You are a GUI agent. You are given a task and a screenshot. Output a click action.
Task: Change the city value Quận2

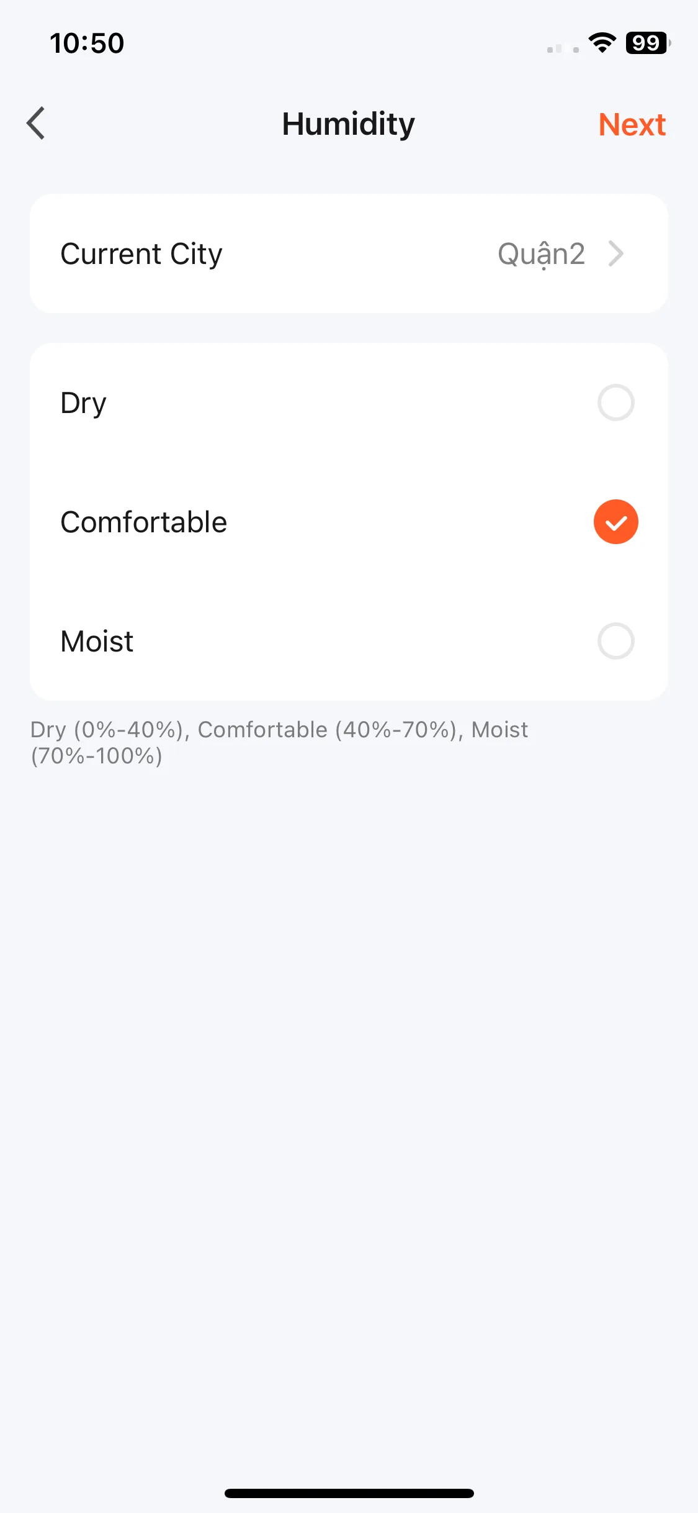pyautogui.click(x=542, y=254)
